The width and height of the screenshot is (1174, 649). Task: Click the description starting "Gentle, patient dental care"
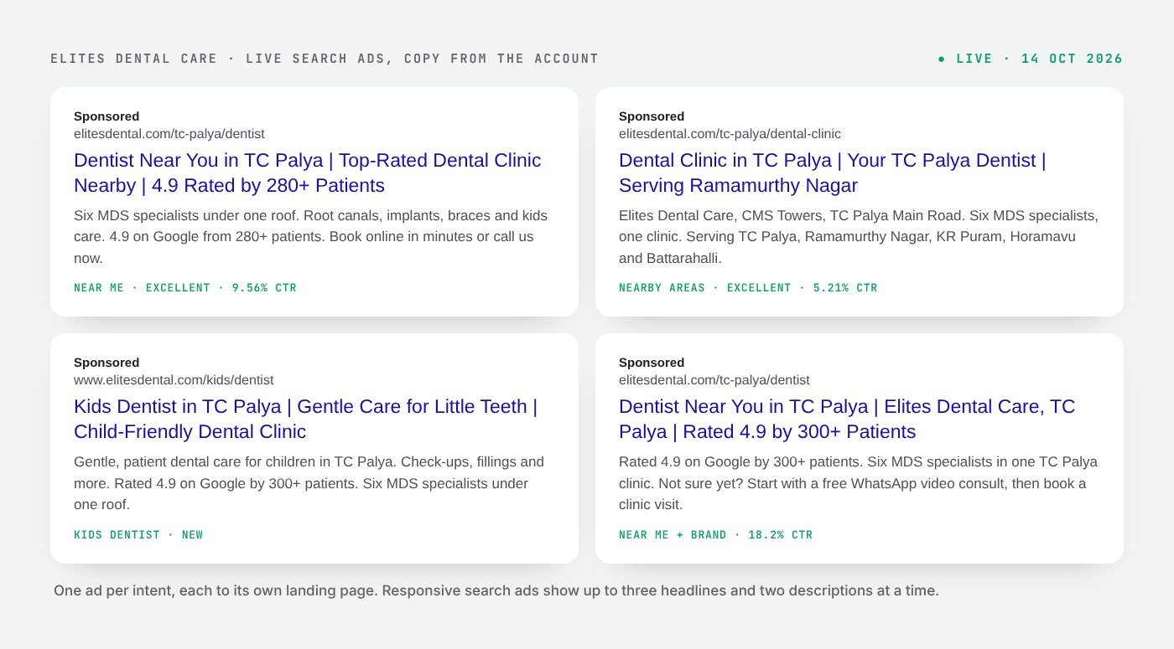click(x=309, y=483)
